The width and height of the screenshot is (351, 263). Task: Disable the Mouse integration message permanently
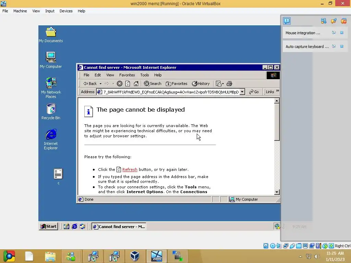pyautogui.click(x=334, y=33)
